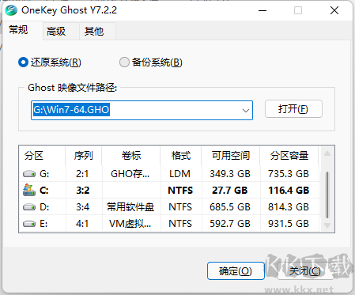Select the C: partition row label
Image resolution: width=355 pixels, height=295 pixels.
[x=44, y=191]
